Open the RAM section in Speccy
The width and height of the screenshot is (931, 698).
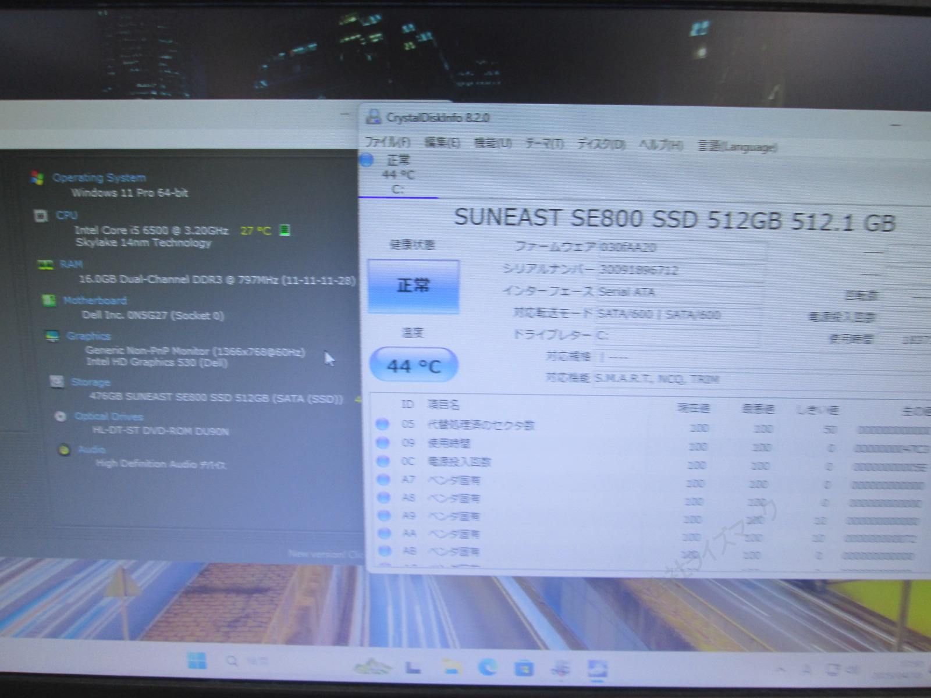coord(71,265)
